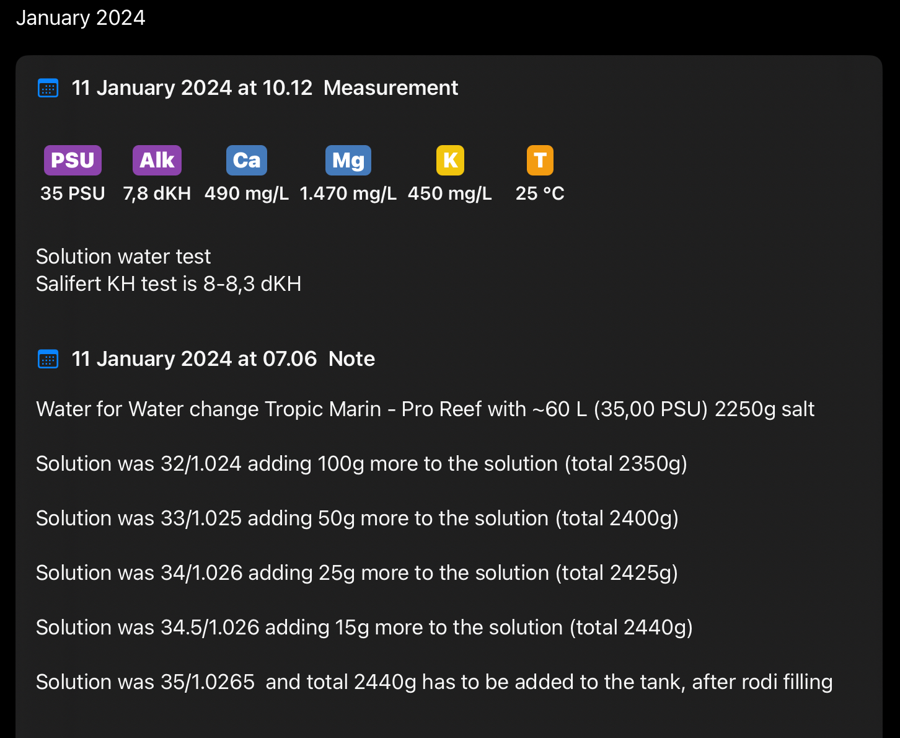Select the blue Ca calcium badge
900x738 pixels.
[247, 161]
